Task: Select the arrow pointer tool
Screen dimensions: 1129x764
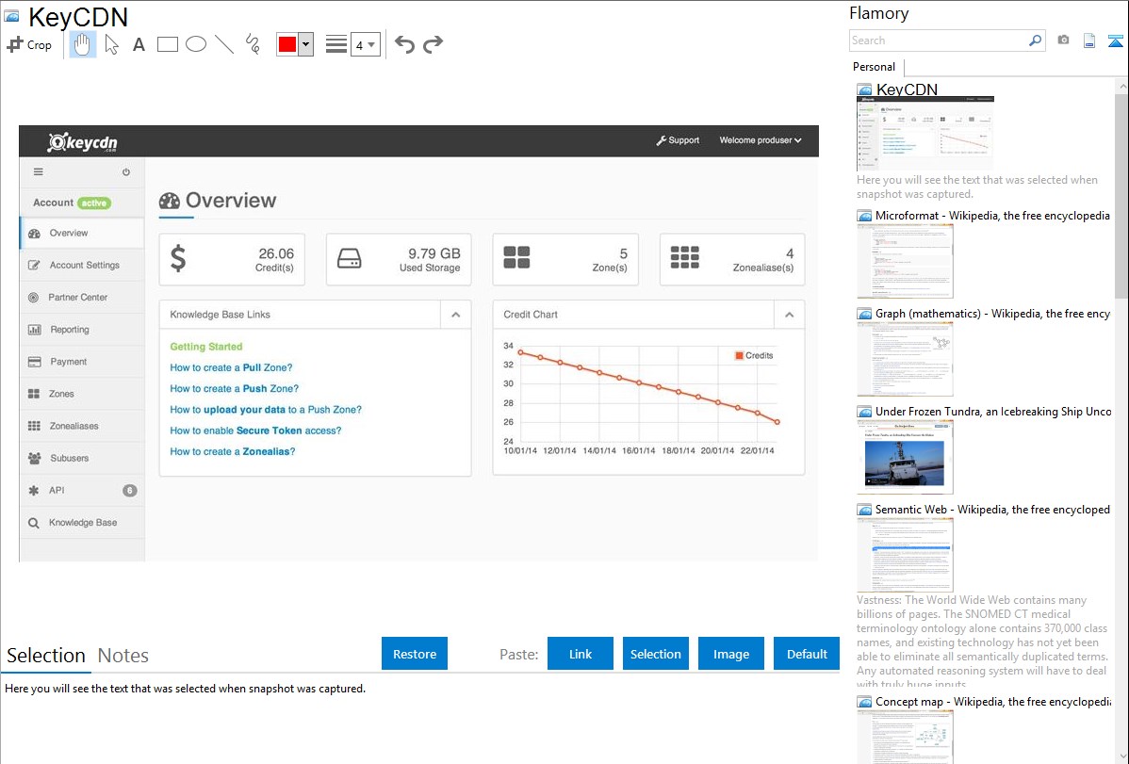Action: click(x=111, y=44)
